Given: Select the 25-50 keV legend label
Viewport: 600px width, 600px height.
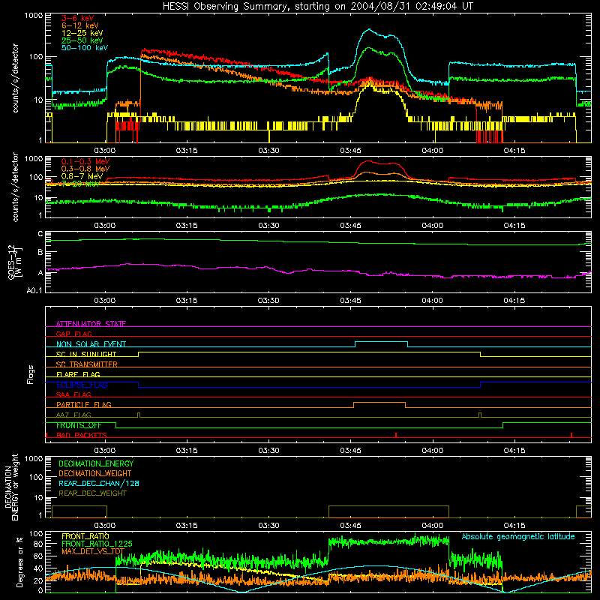Looking at the screenshot, I should click(82, 40).
